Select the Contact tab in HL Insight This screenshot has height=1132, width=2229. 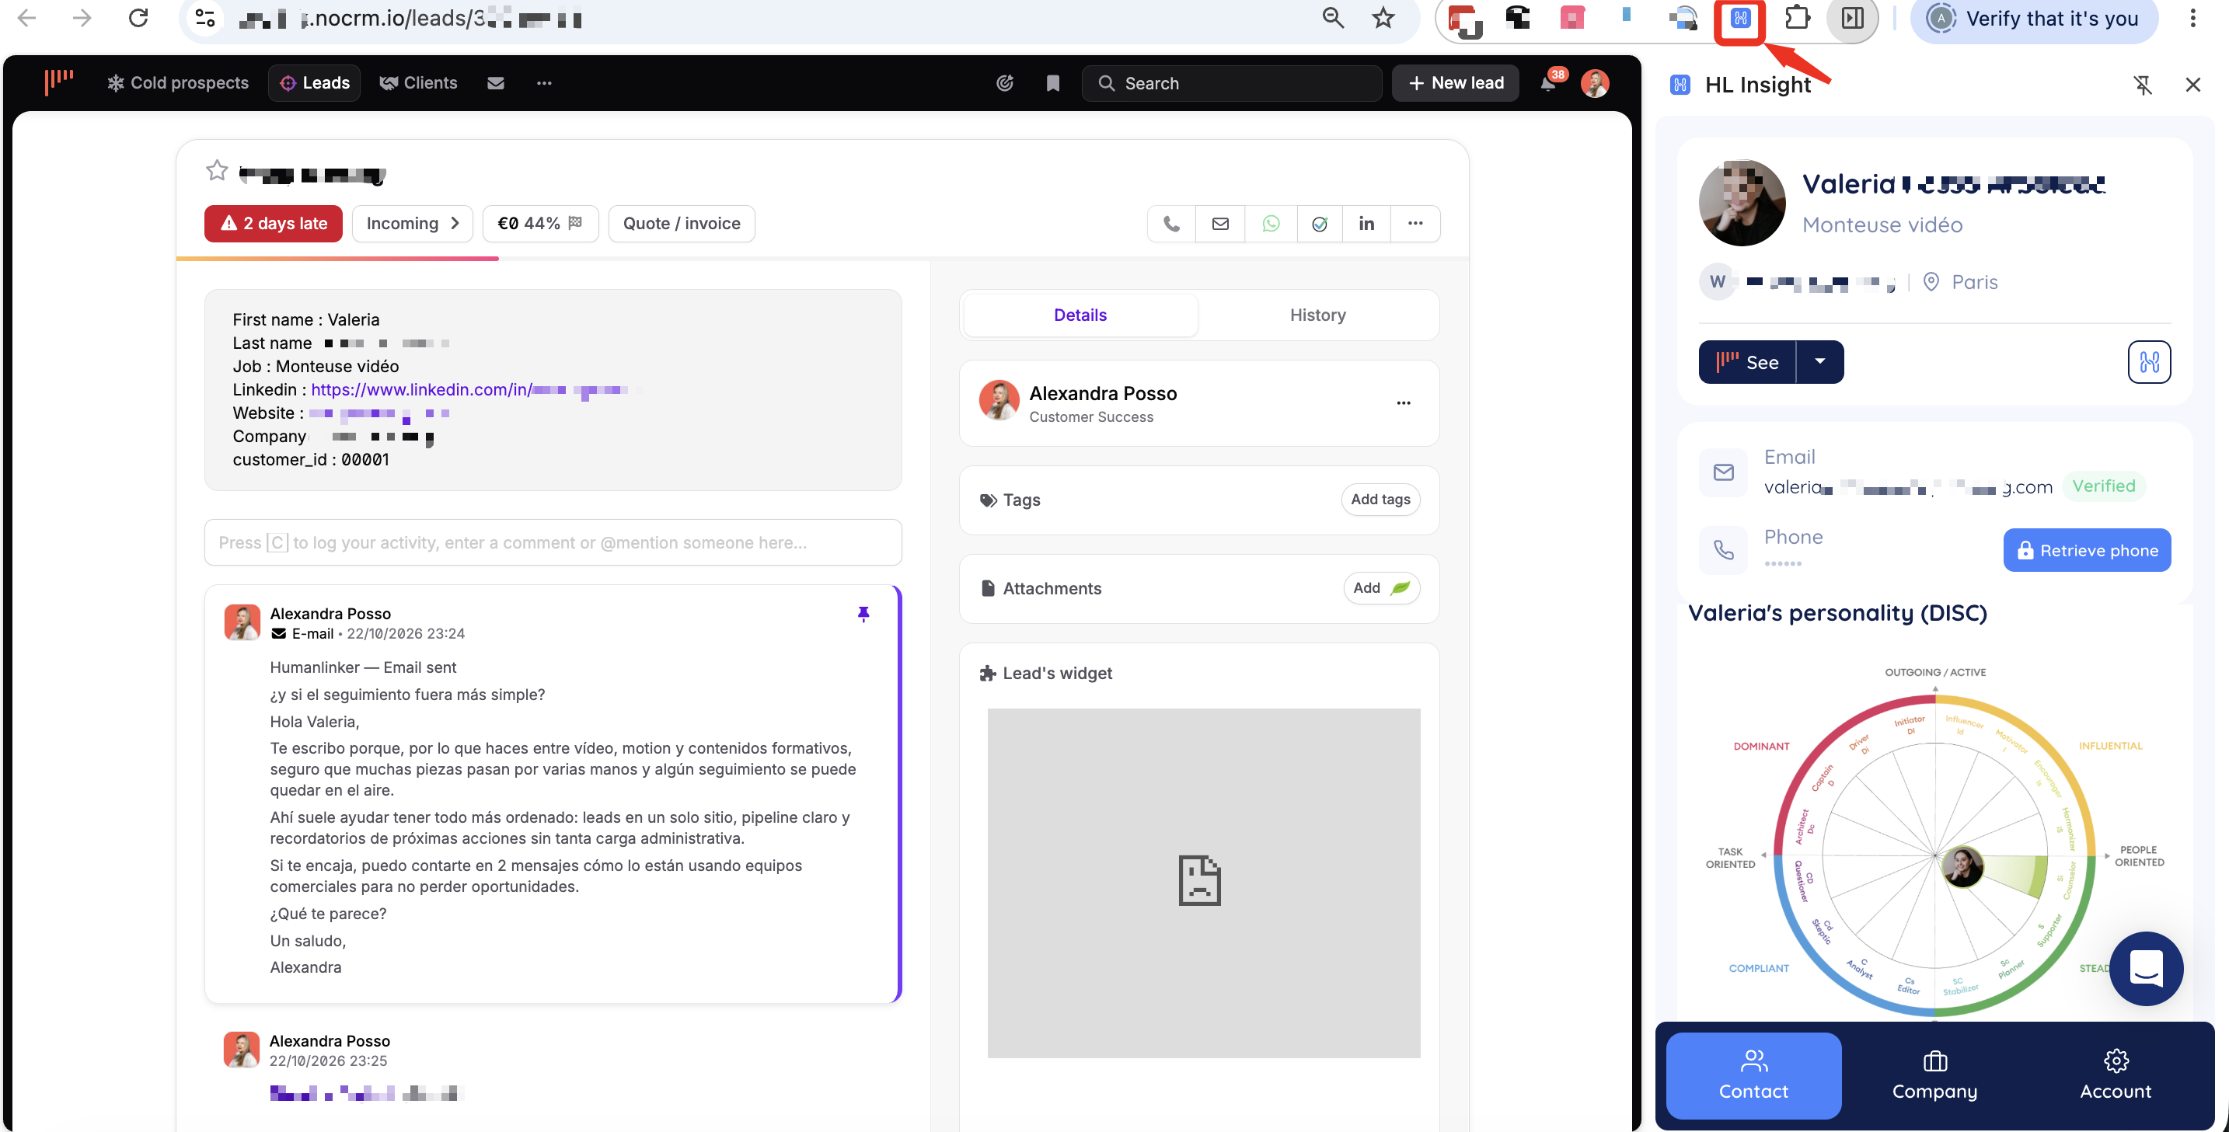coord(1753,1075)
